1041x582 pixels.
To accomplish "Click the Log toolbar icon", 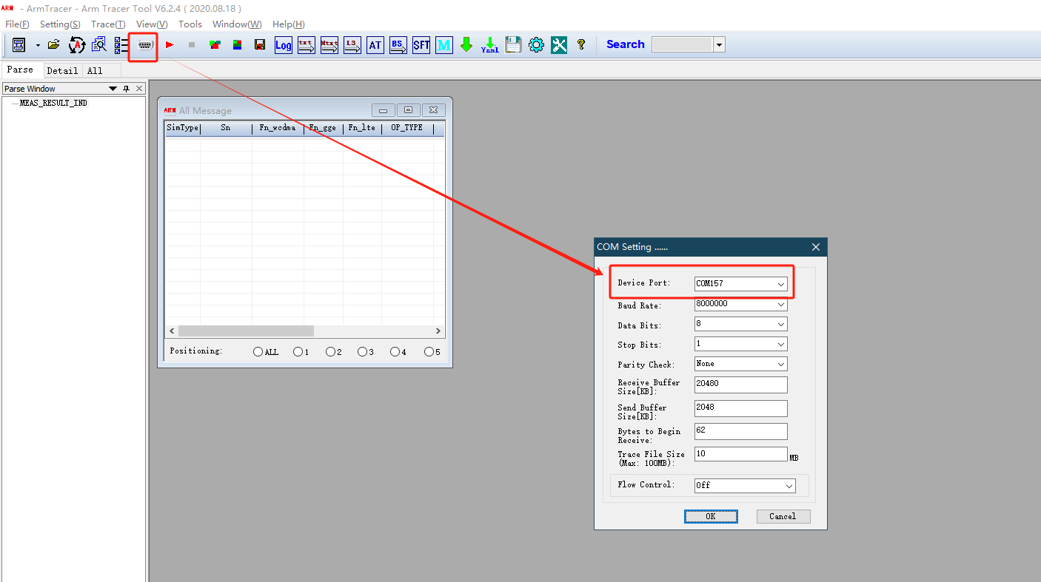I will pos(283,45).
